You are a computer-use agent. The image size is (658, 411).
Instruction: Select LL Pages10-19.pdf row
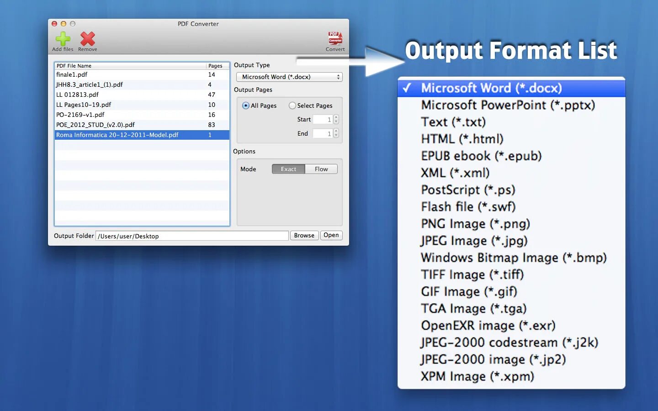pos(142,105)
